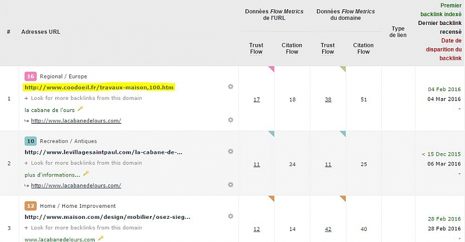Viewport: 465px width, 242px height.
Task: Click URL Trust Flow value 17 in row 1
Action: point(256,100)
